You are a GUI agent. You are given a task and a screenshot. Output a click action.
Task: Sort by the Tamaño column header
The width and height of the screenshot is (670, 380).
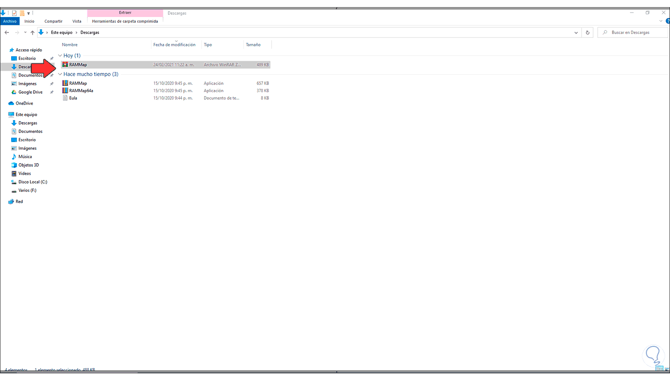pyautogui.click(x=253, y=45)
